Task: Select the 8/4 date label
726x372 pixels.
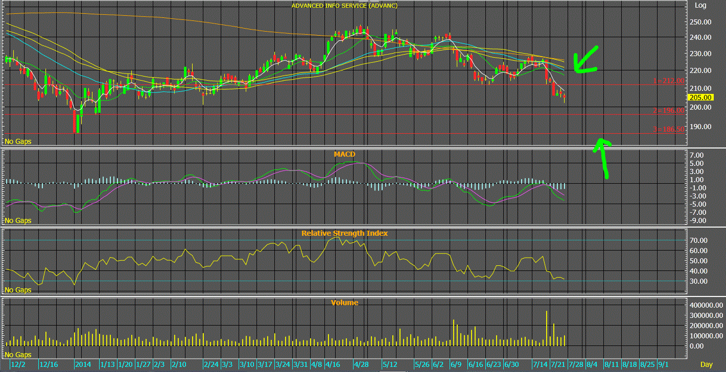Action: tap(592, 365)
